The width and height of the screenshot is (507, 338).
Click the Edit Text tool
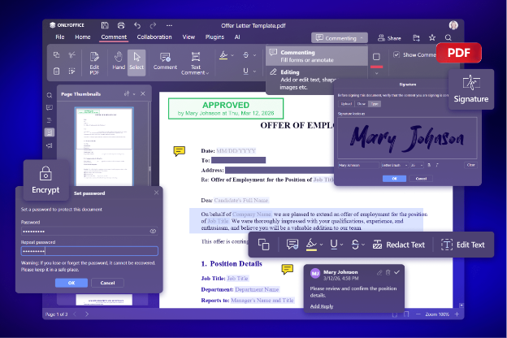[462, 245]
